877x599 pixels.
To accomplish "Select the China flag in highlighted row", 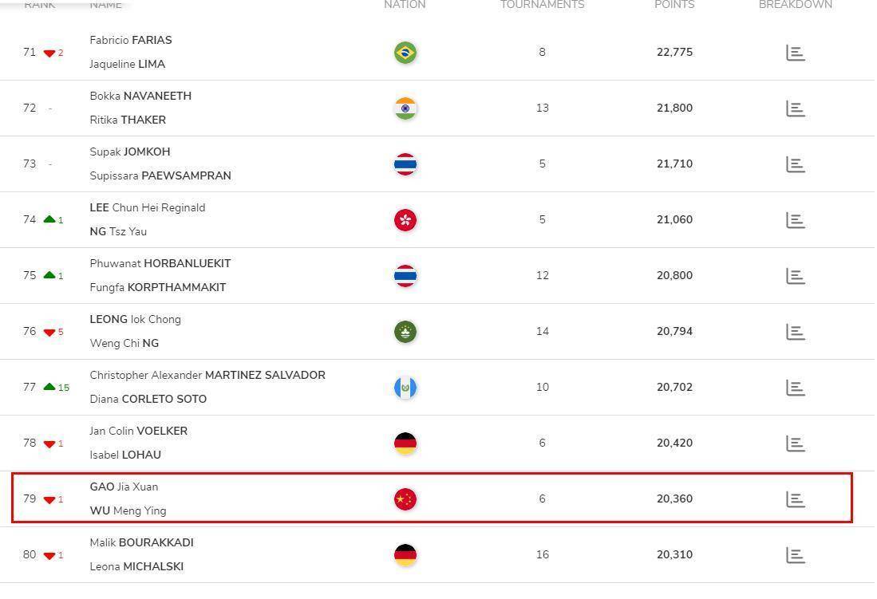I will 405,499.
